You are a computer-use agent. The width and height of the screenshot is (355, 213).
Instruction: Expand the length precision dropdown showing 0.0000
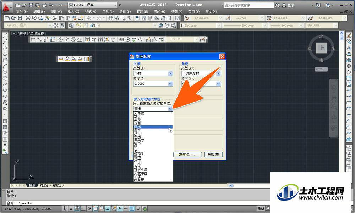pyautogui.click(x=170, y=84)
